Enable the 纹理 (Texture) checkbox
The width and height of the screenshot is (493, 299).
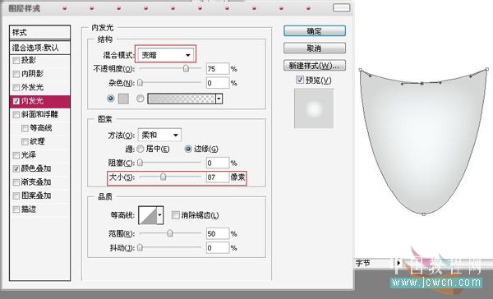coord(25,142)
